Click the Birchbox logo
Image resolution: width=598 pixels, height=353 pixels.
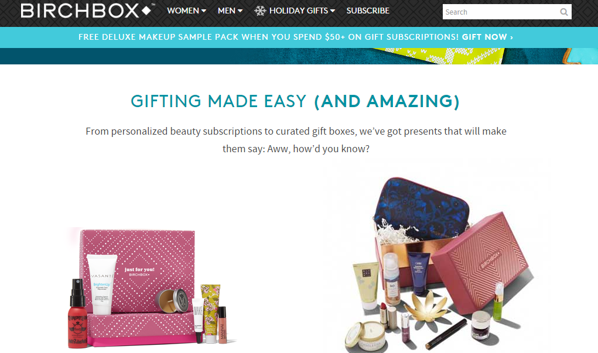tap(88, 11)
